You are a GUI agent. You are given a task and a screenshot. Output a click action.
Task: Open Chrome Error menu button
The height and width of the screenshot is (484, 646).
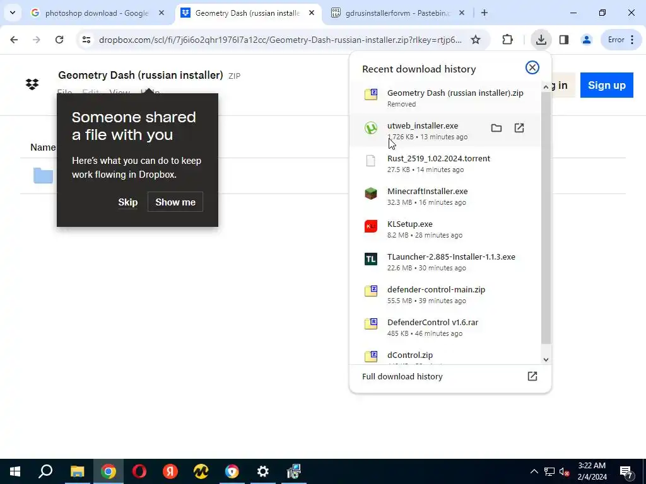621,40
